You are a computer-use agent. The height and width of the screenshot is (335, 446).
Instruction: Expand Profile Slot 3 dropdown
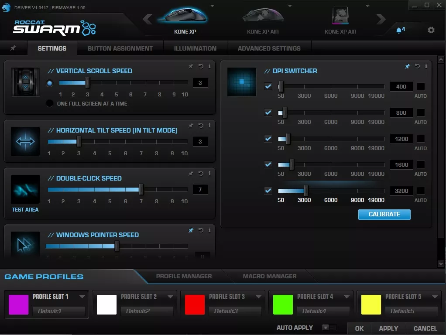[258, 297]
